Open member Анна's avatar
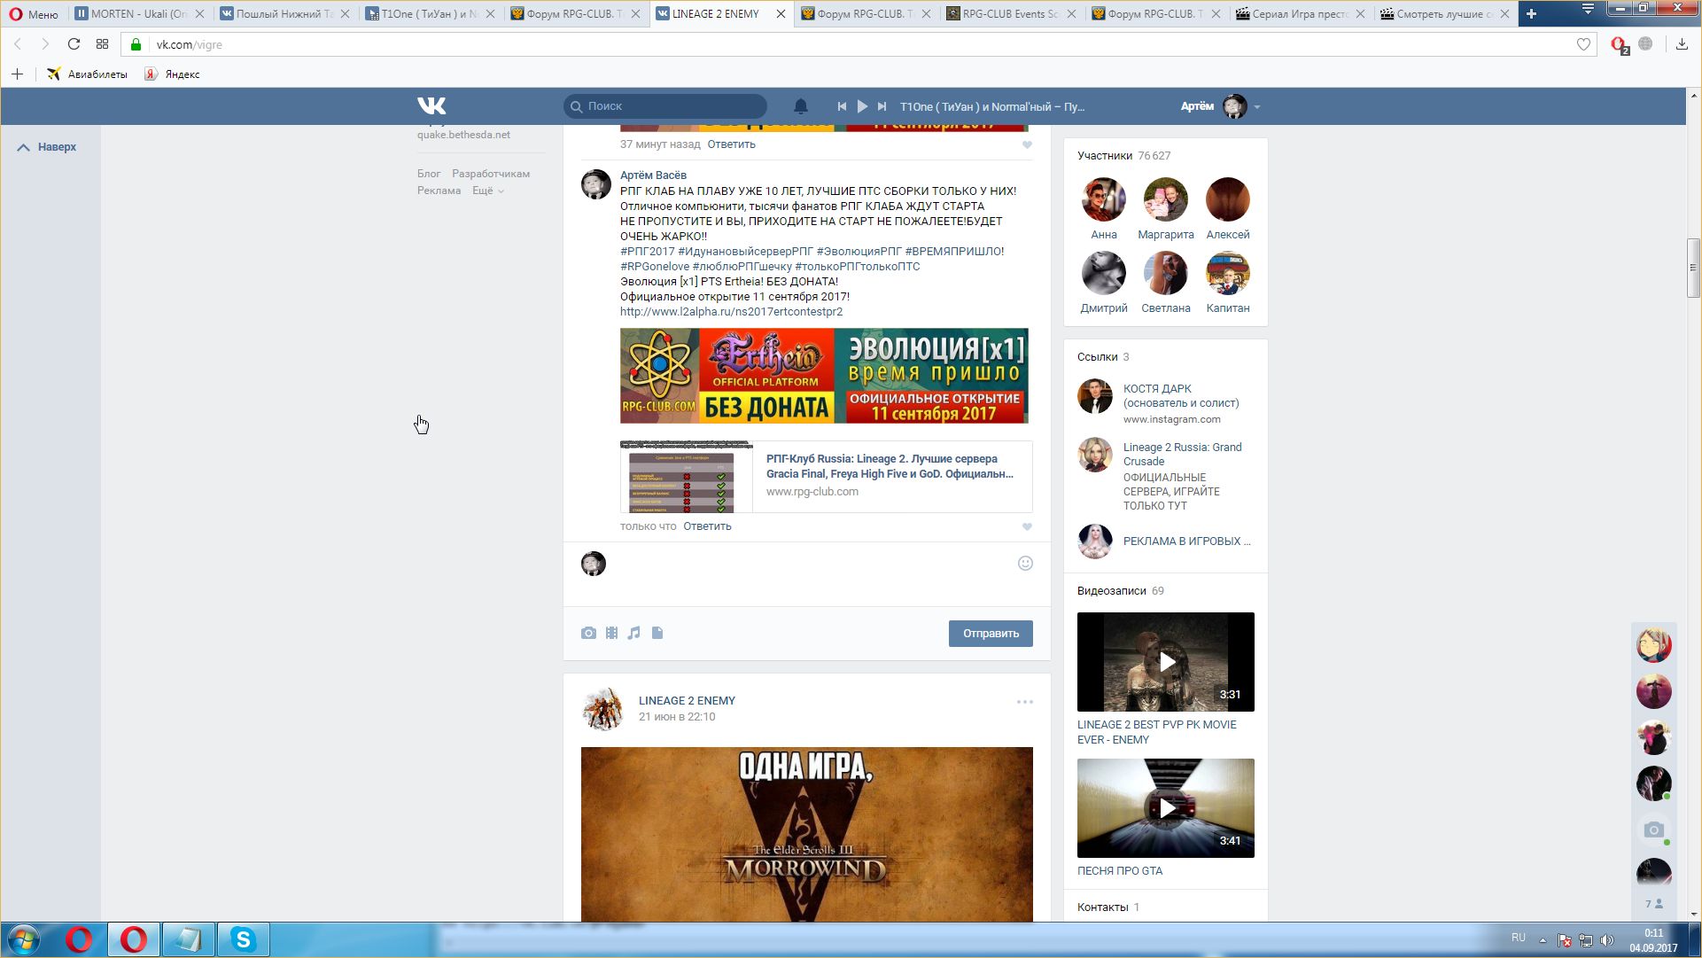This screenshot has width=1702, height=958. pos(1103,199)
